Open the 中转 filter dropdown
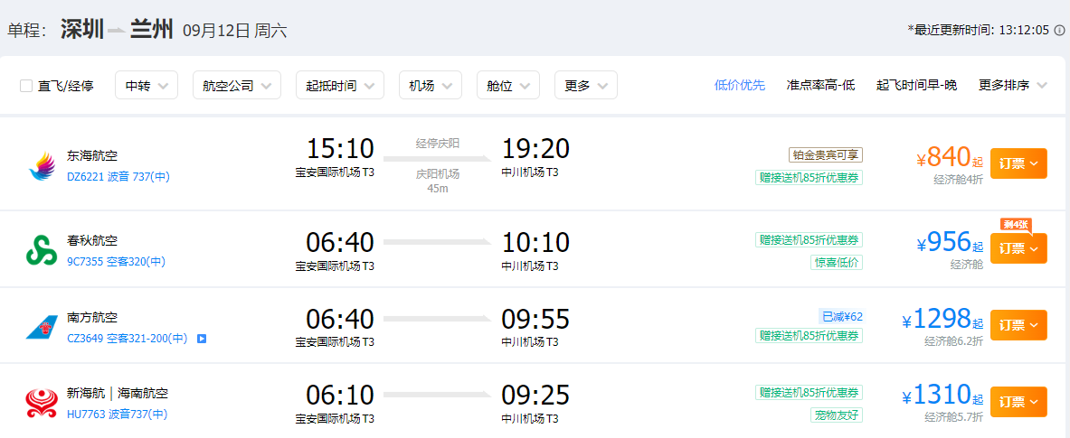Viewport: 1070px width, 438px height. [x=146, y=86]
